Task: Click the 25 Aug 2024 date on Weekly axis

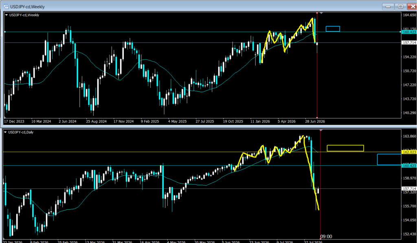Action: coord(96,121)
